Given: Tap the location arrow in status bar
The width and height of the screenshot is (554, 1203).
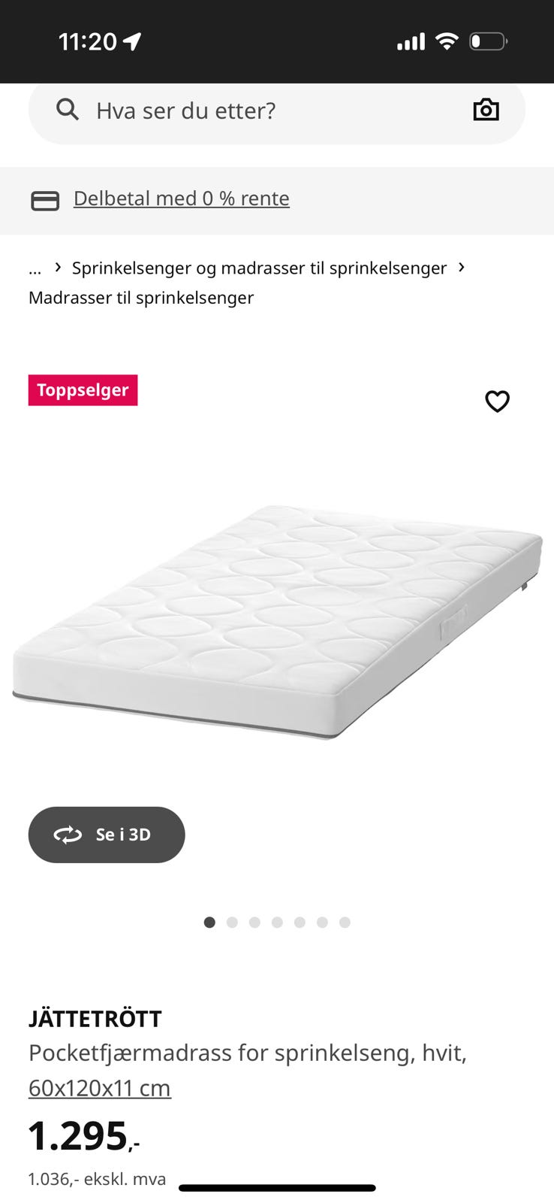Looking at the screenshot, I should 132,41.
